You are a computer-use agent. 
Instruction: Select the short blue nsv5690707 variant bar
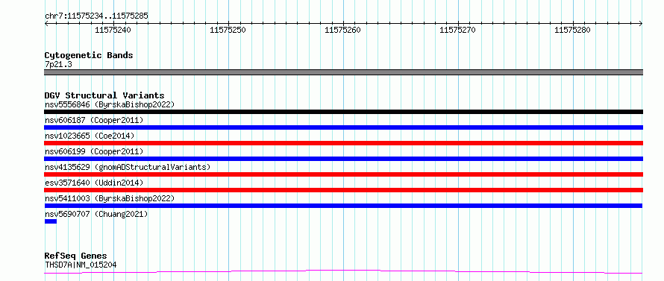(51, 221)
